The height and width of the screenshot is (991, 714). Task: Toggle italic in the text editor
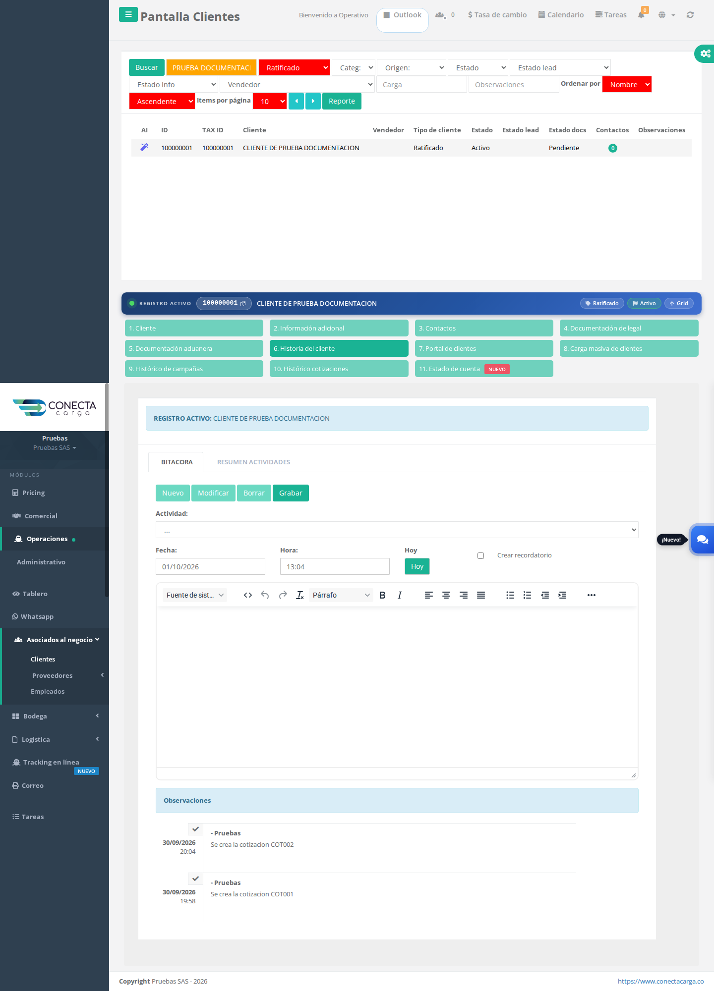(400, 595)
